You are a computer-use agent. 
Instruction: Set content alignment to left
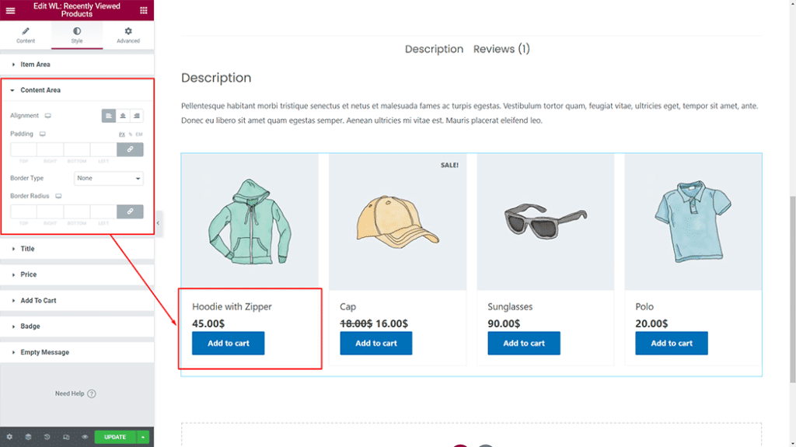pyautogui.click(x=109, y=116)
